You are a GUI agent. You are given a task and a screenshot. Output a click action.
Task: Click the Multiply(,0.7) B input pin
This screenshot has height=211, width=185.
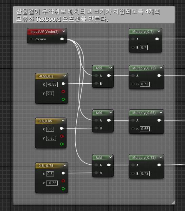click(133, 47)
